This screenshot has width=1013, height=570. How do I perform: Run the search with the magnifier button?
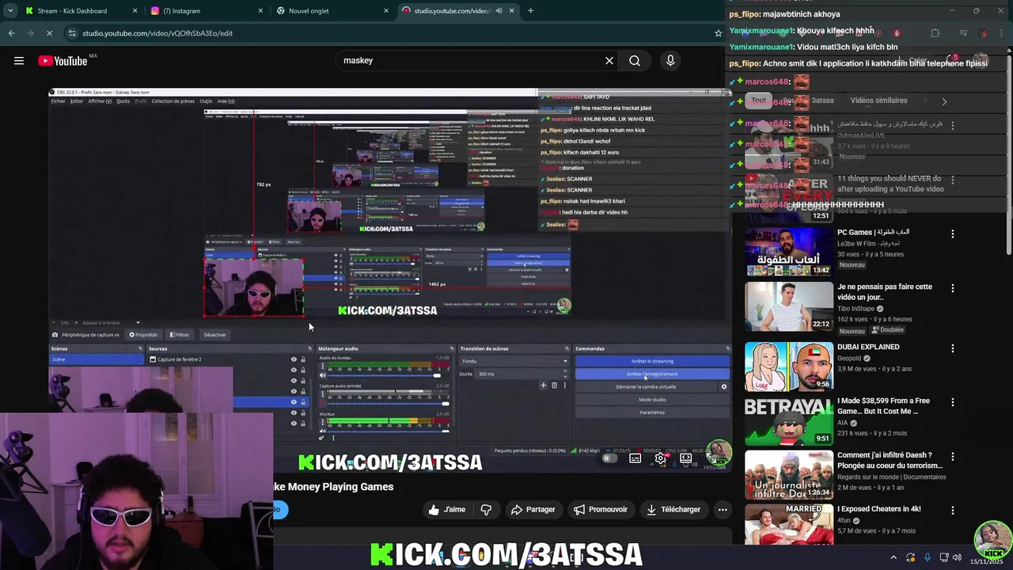point(635,61)
